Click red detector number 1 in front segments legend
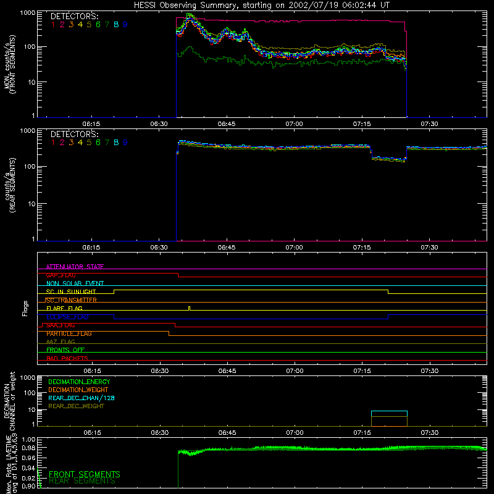This screenshot has width=494, height=494. [x=53, y=25]
